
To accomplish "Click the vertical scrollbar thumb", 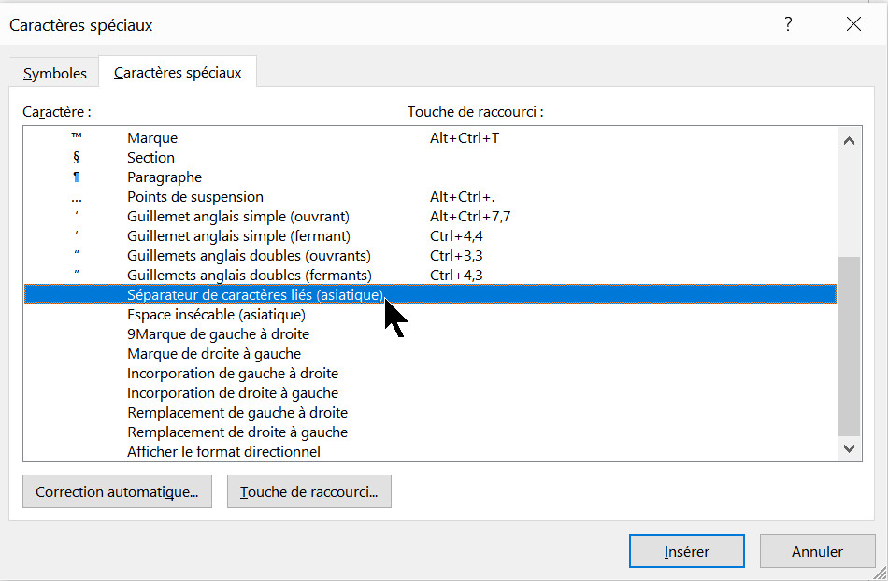I will coord(849,346).
